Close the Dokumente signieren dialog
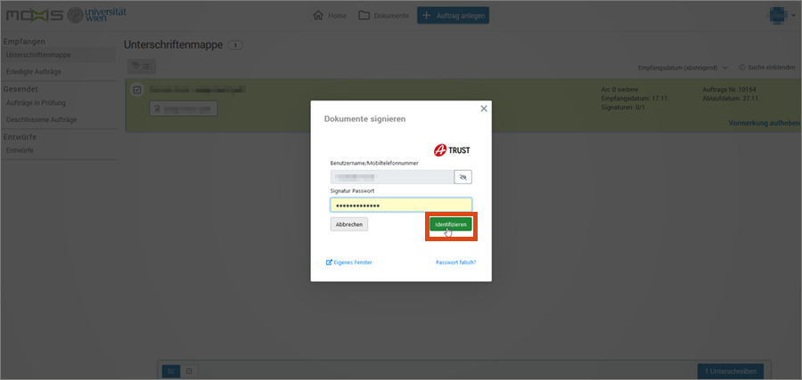Image resolution: width=802 pixels, height=380 pixels. pos(484,109)
